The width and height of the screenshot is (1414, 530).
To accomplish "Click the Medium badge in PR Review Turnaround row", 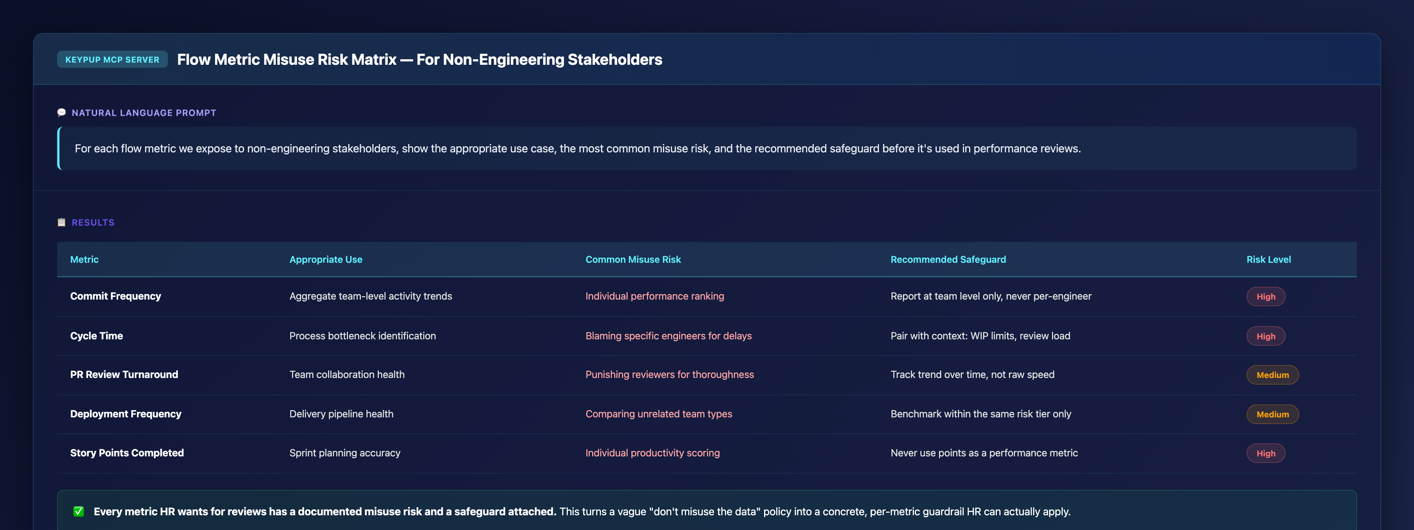I will [x=1272, y=375].
